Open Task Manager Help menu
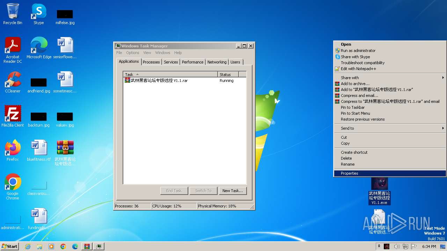The height and width of the screenshot is (251, 447). pyautogui.click(x=178, y=53)
